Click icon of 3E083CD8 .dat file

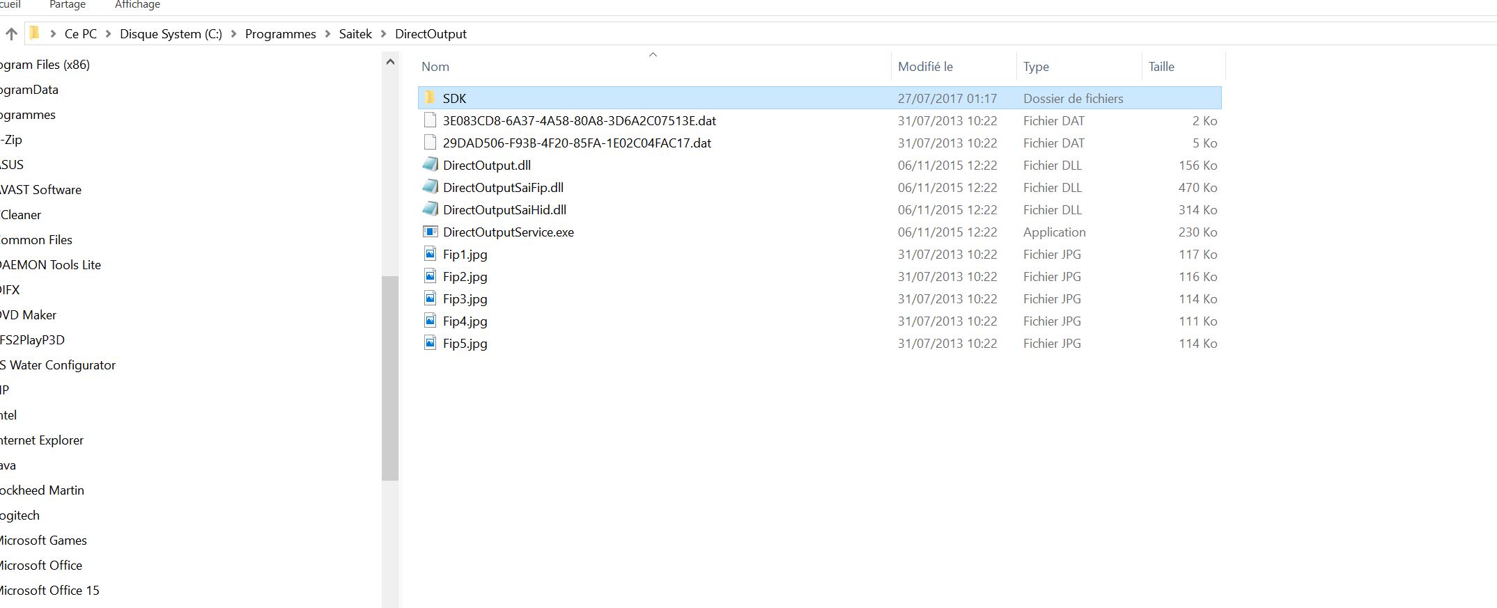(x=431, y=120)
